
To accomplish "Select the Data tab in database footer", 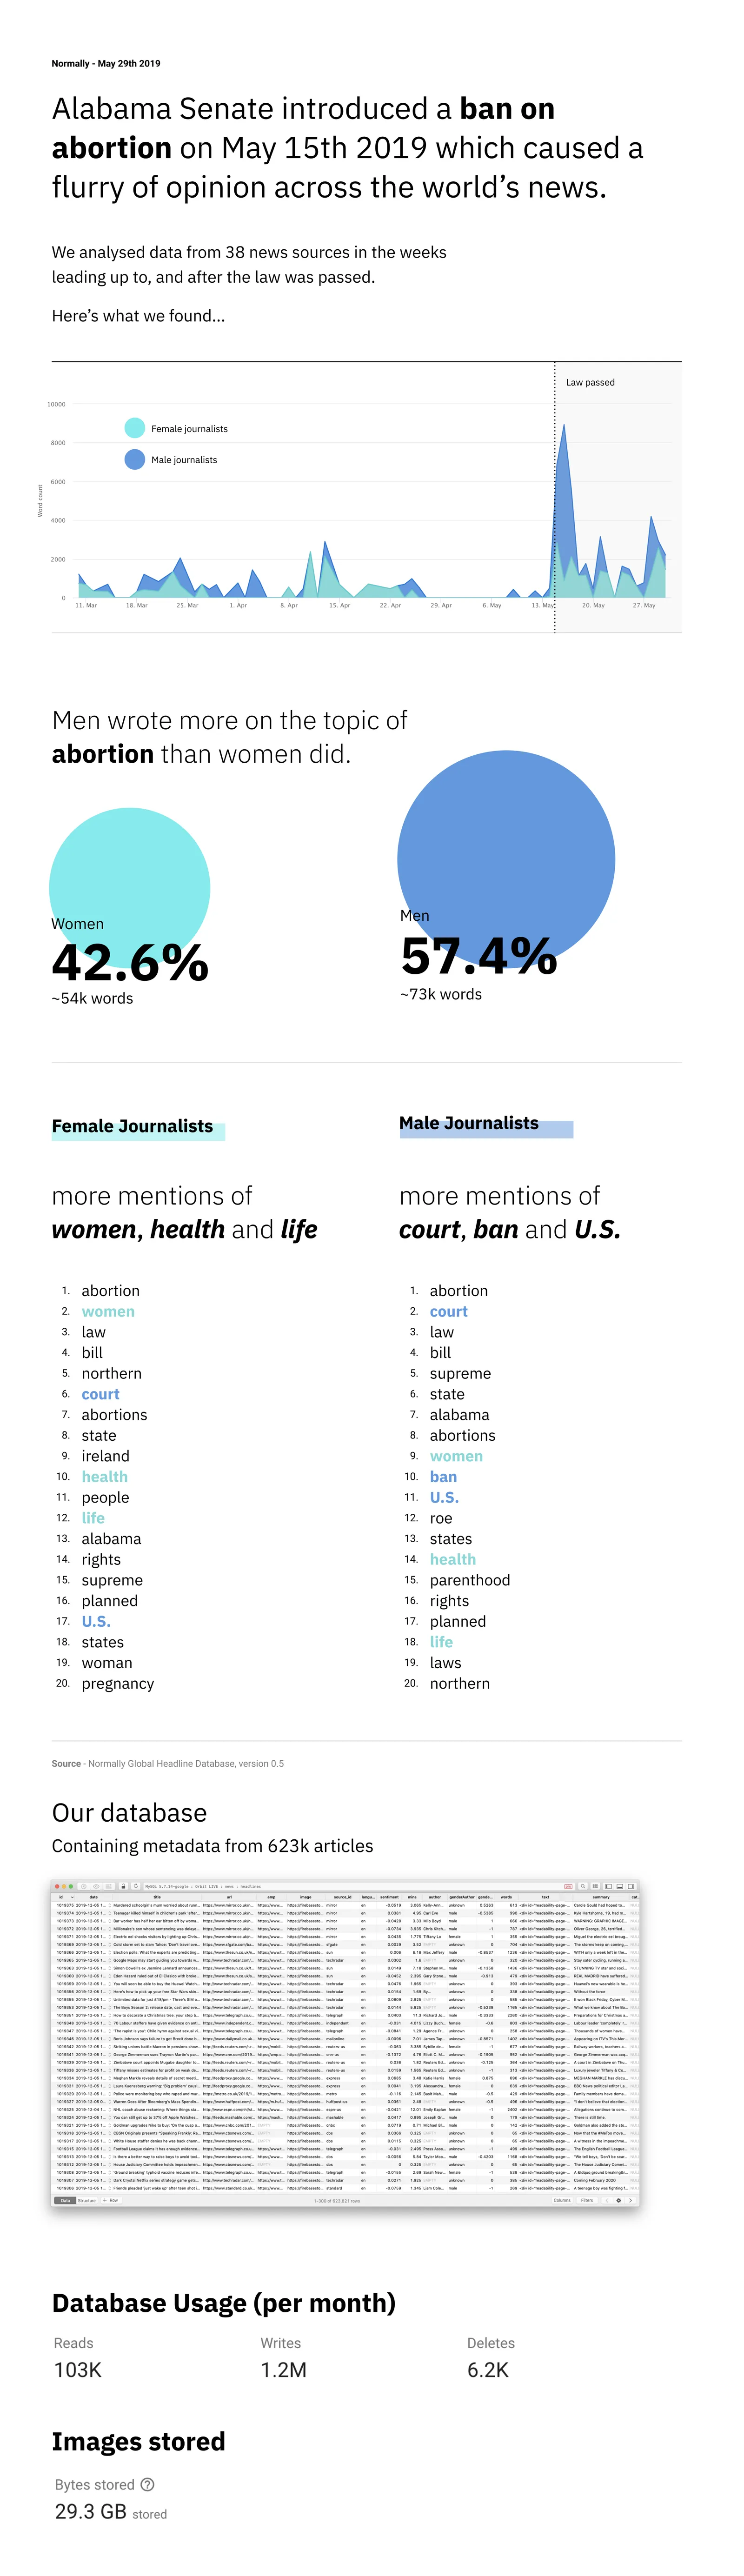I will tap(65, 2200).
